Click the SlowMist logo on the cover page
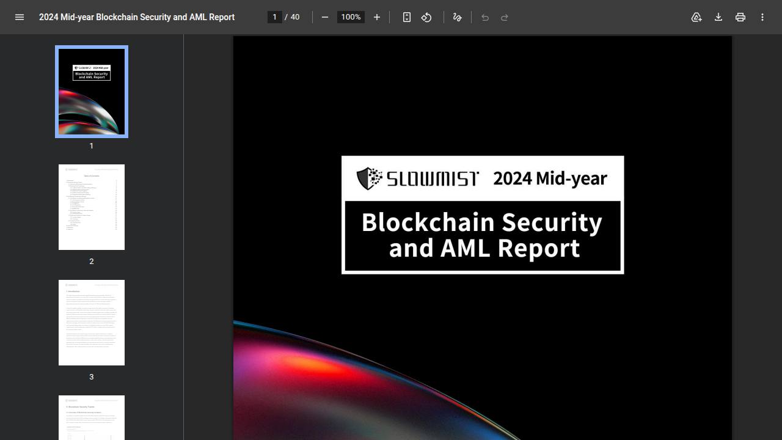The width and height of the screenshot is (782, 440). coord(417,178)
